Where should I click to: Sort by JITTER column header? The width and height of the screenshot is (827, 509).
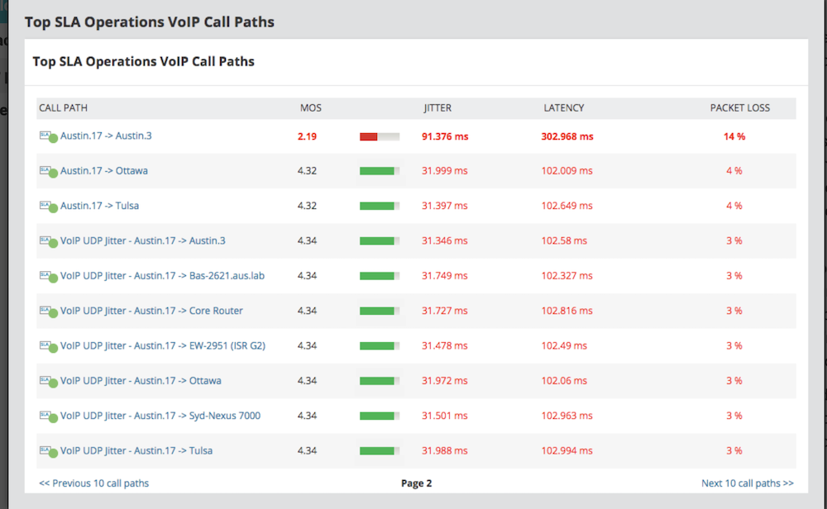click(437, 108)
